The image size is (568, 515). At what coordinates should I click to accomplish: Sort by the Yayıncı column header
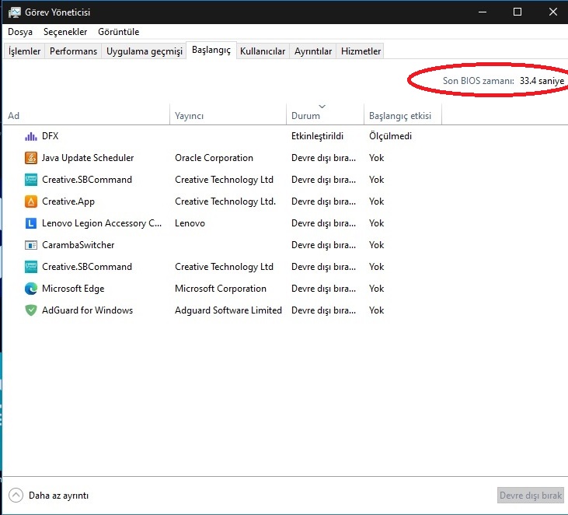228,116
